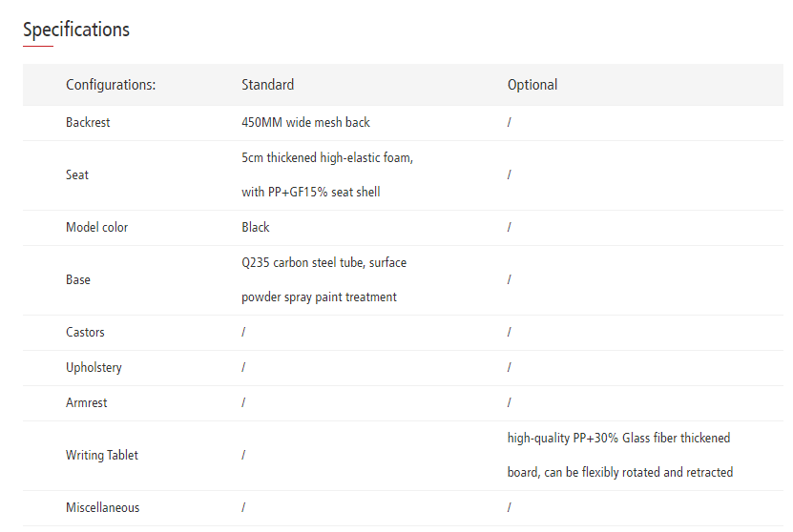The image size is (793, 532).
Task: Select the Upholstery row label
Action: 94,368
